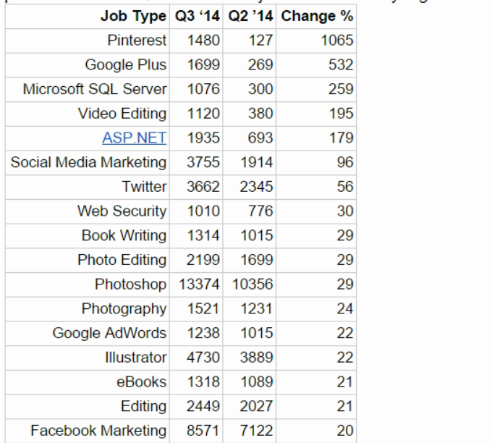Select the Twitter row label
This screenshot has height=443, width=492.
144,187
